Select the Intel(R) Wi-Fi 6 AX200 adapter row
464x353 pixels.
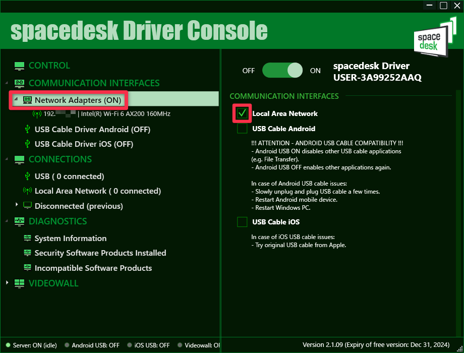pyautogui.click(x=107, y=114)
